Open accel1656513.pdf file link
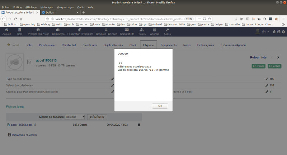Screen dimensions: 287x155 [x=22, y=125]
